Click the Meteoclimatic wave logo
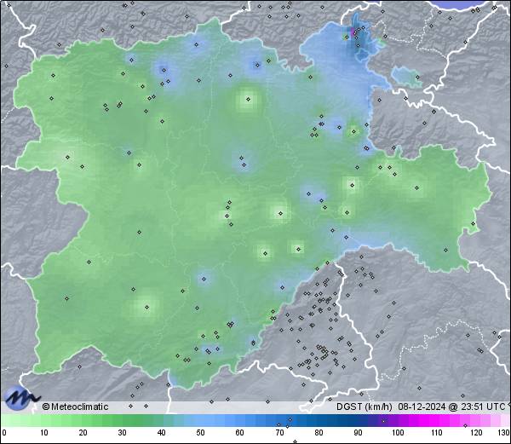Image resolution: width=511 pixels, height=444 pixels. click(x=22, y=398)
